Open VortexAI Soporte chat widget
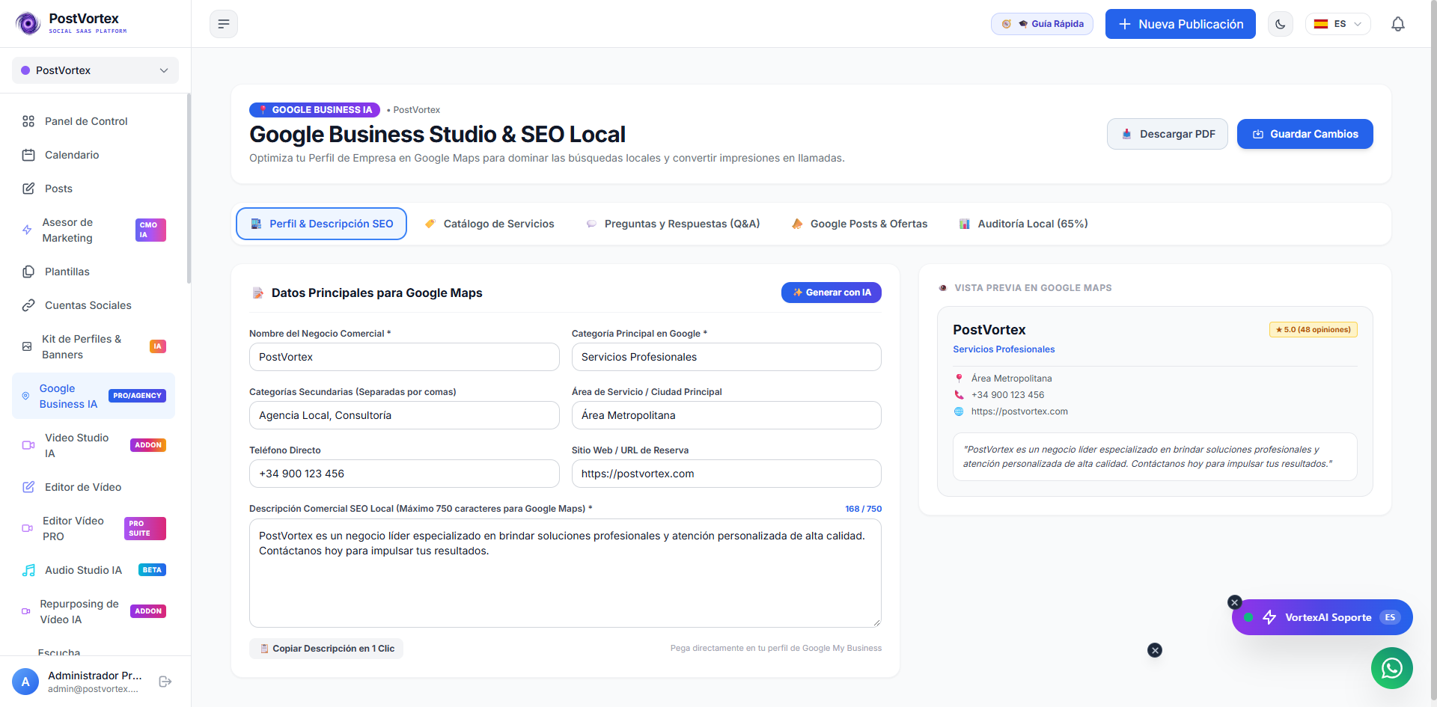The width and height of the screenshot is (1437, 707). (x=1322, y=617)
